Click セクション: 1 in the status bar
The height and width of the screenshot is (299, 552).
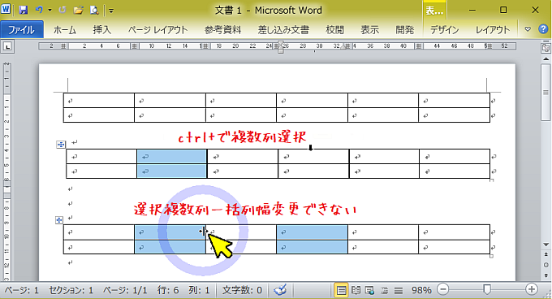pos(71,290)
